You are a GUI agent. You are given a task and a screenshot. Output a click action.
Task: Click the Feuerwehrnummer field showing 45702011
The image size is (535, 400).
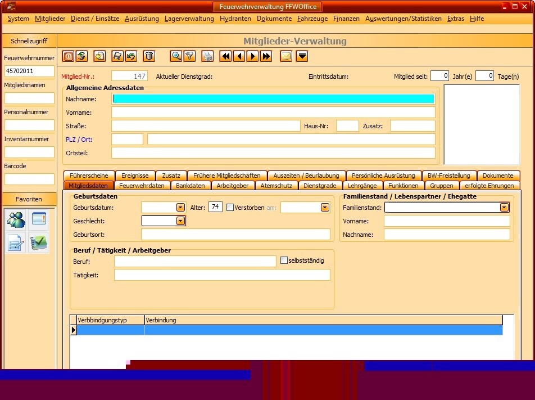click(x=29, y=71)
